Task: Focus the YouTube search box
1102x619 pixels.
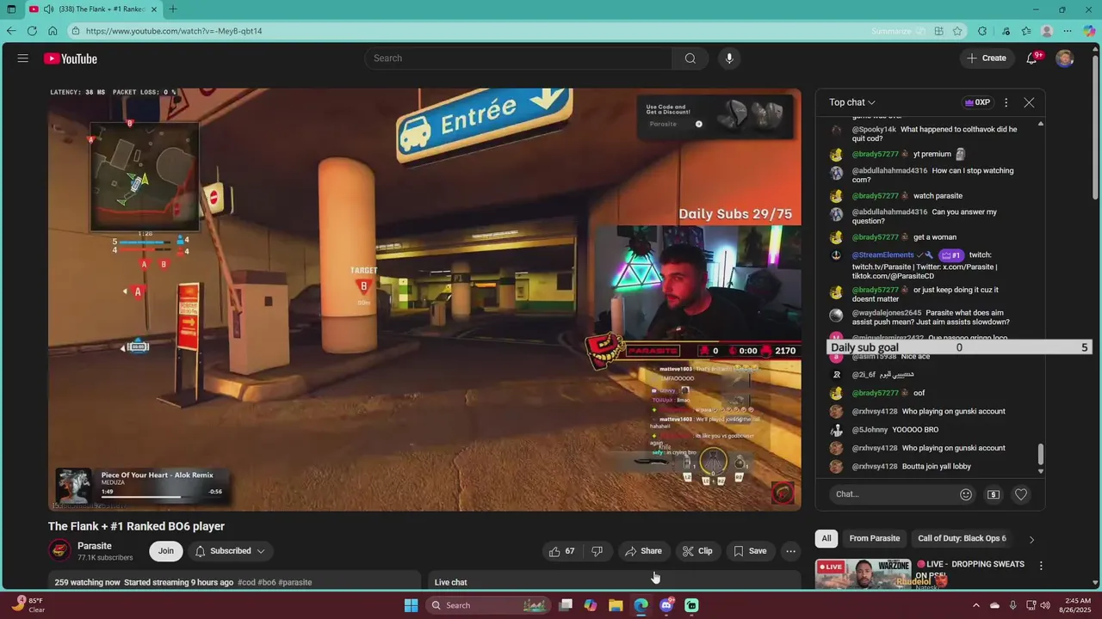Action: [518, 58]
